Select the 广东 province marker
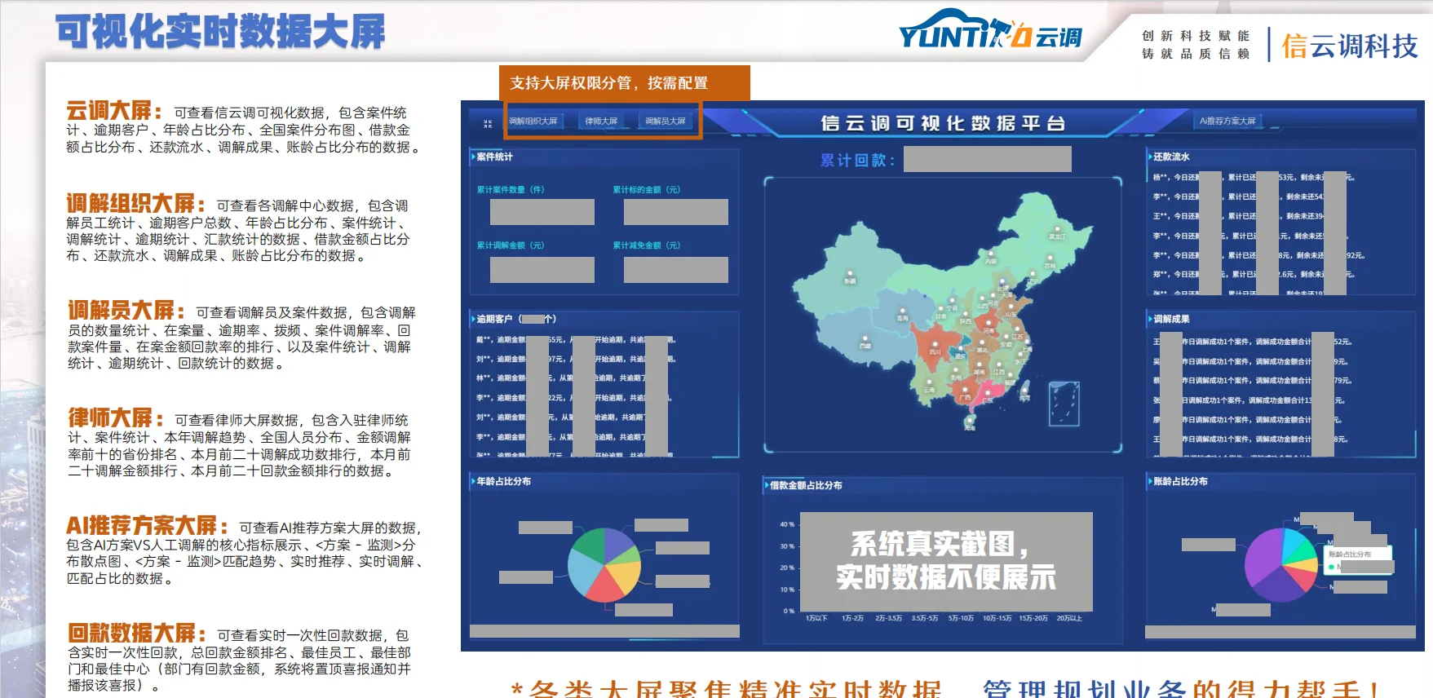 pos(988,395)
